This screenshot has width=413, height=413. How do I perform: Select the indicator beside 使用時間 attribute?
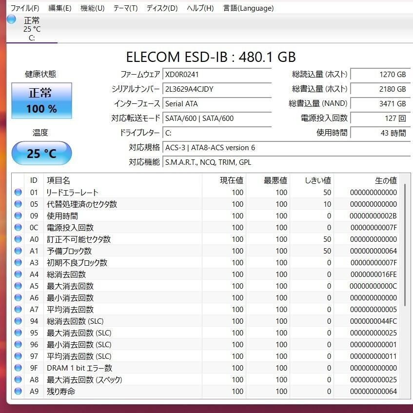coord(18,216)
